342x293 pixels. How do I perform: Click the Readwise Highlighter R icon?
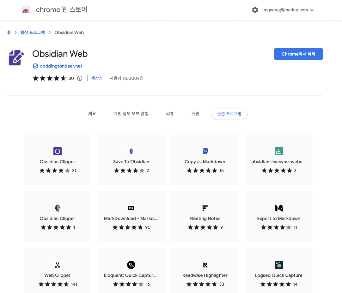[205, 265]
